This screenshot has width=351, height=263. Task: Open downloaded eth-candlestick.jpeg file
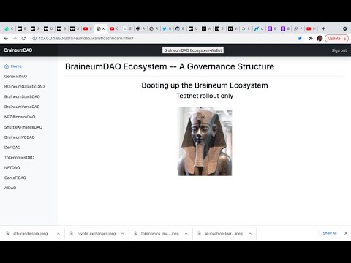tap(30, 233)
